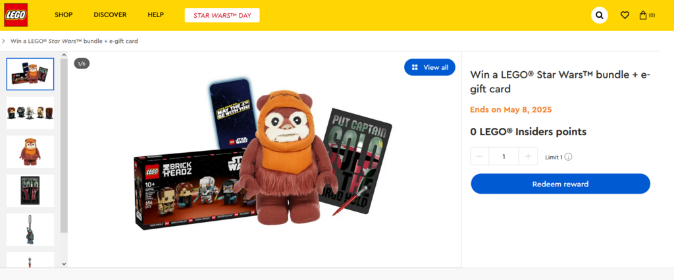Open the shopping bag icon
Screen dimensions: 674x280
(x=644, y=15)
